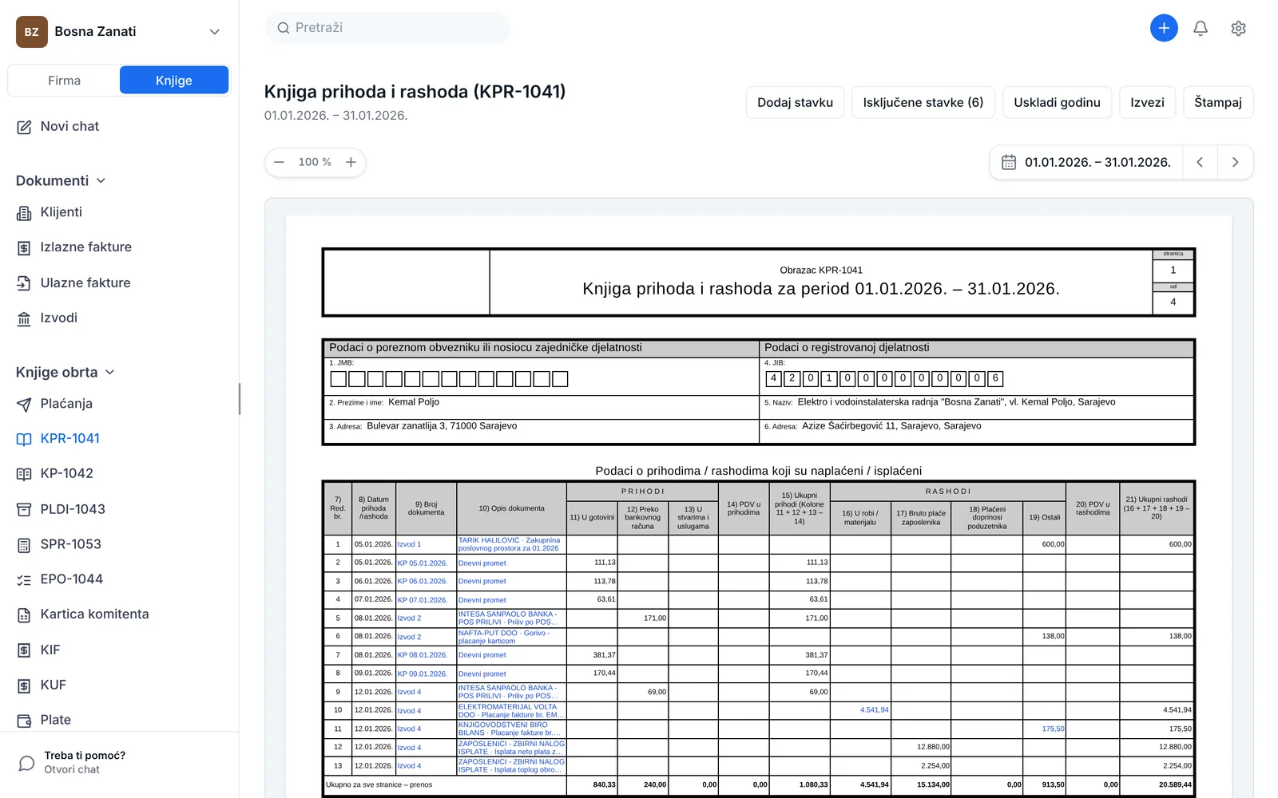Click the Izvezi export button
Image resolution: width=1278 pixels, height=798 pixels.
pyautogui.click(x=1147, y=102)
